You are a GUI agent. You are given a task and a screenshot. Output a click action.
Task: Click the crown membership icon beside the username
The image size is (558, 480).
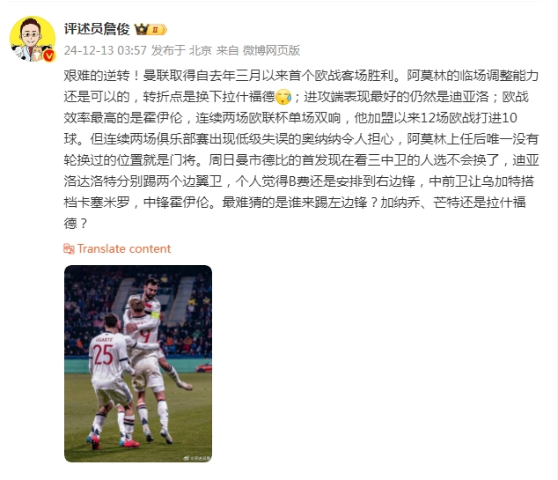[142, 29]
